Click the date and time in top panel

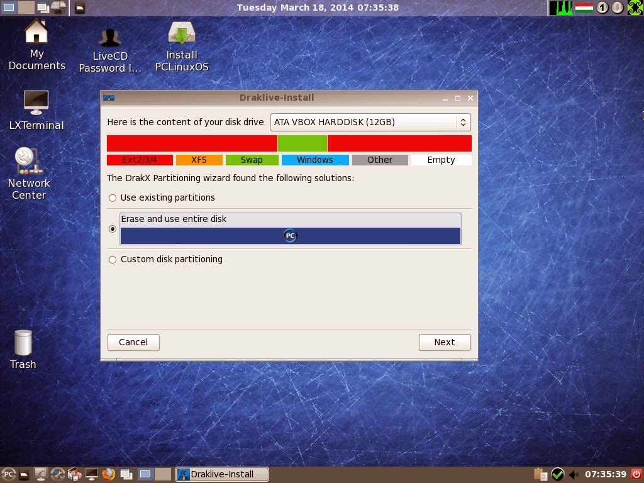coord(318,8)
